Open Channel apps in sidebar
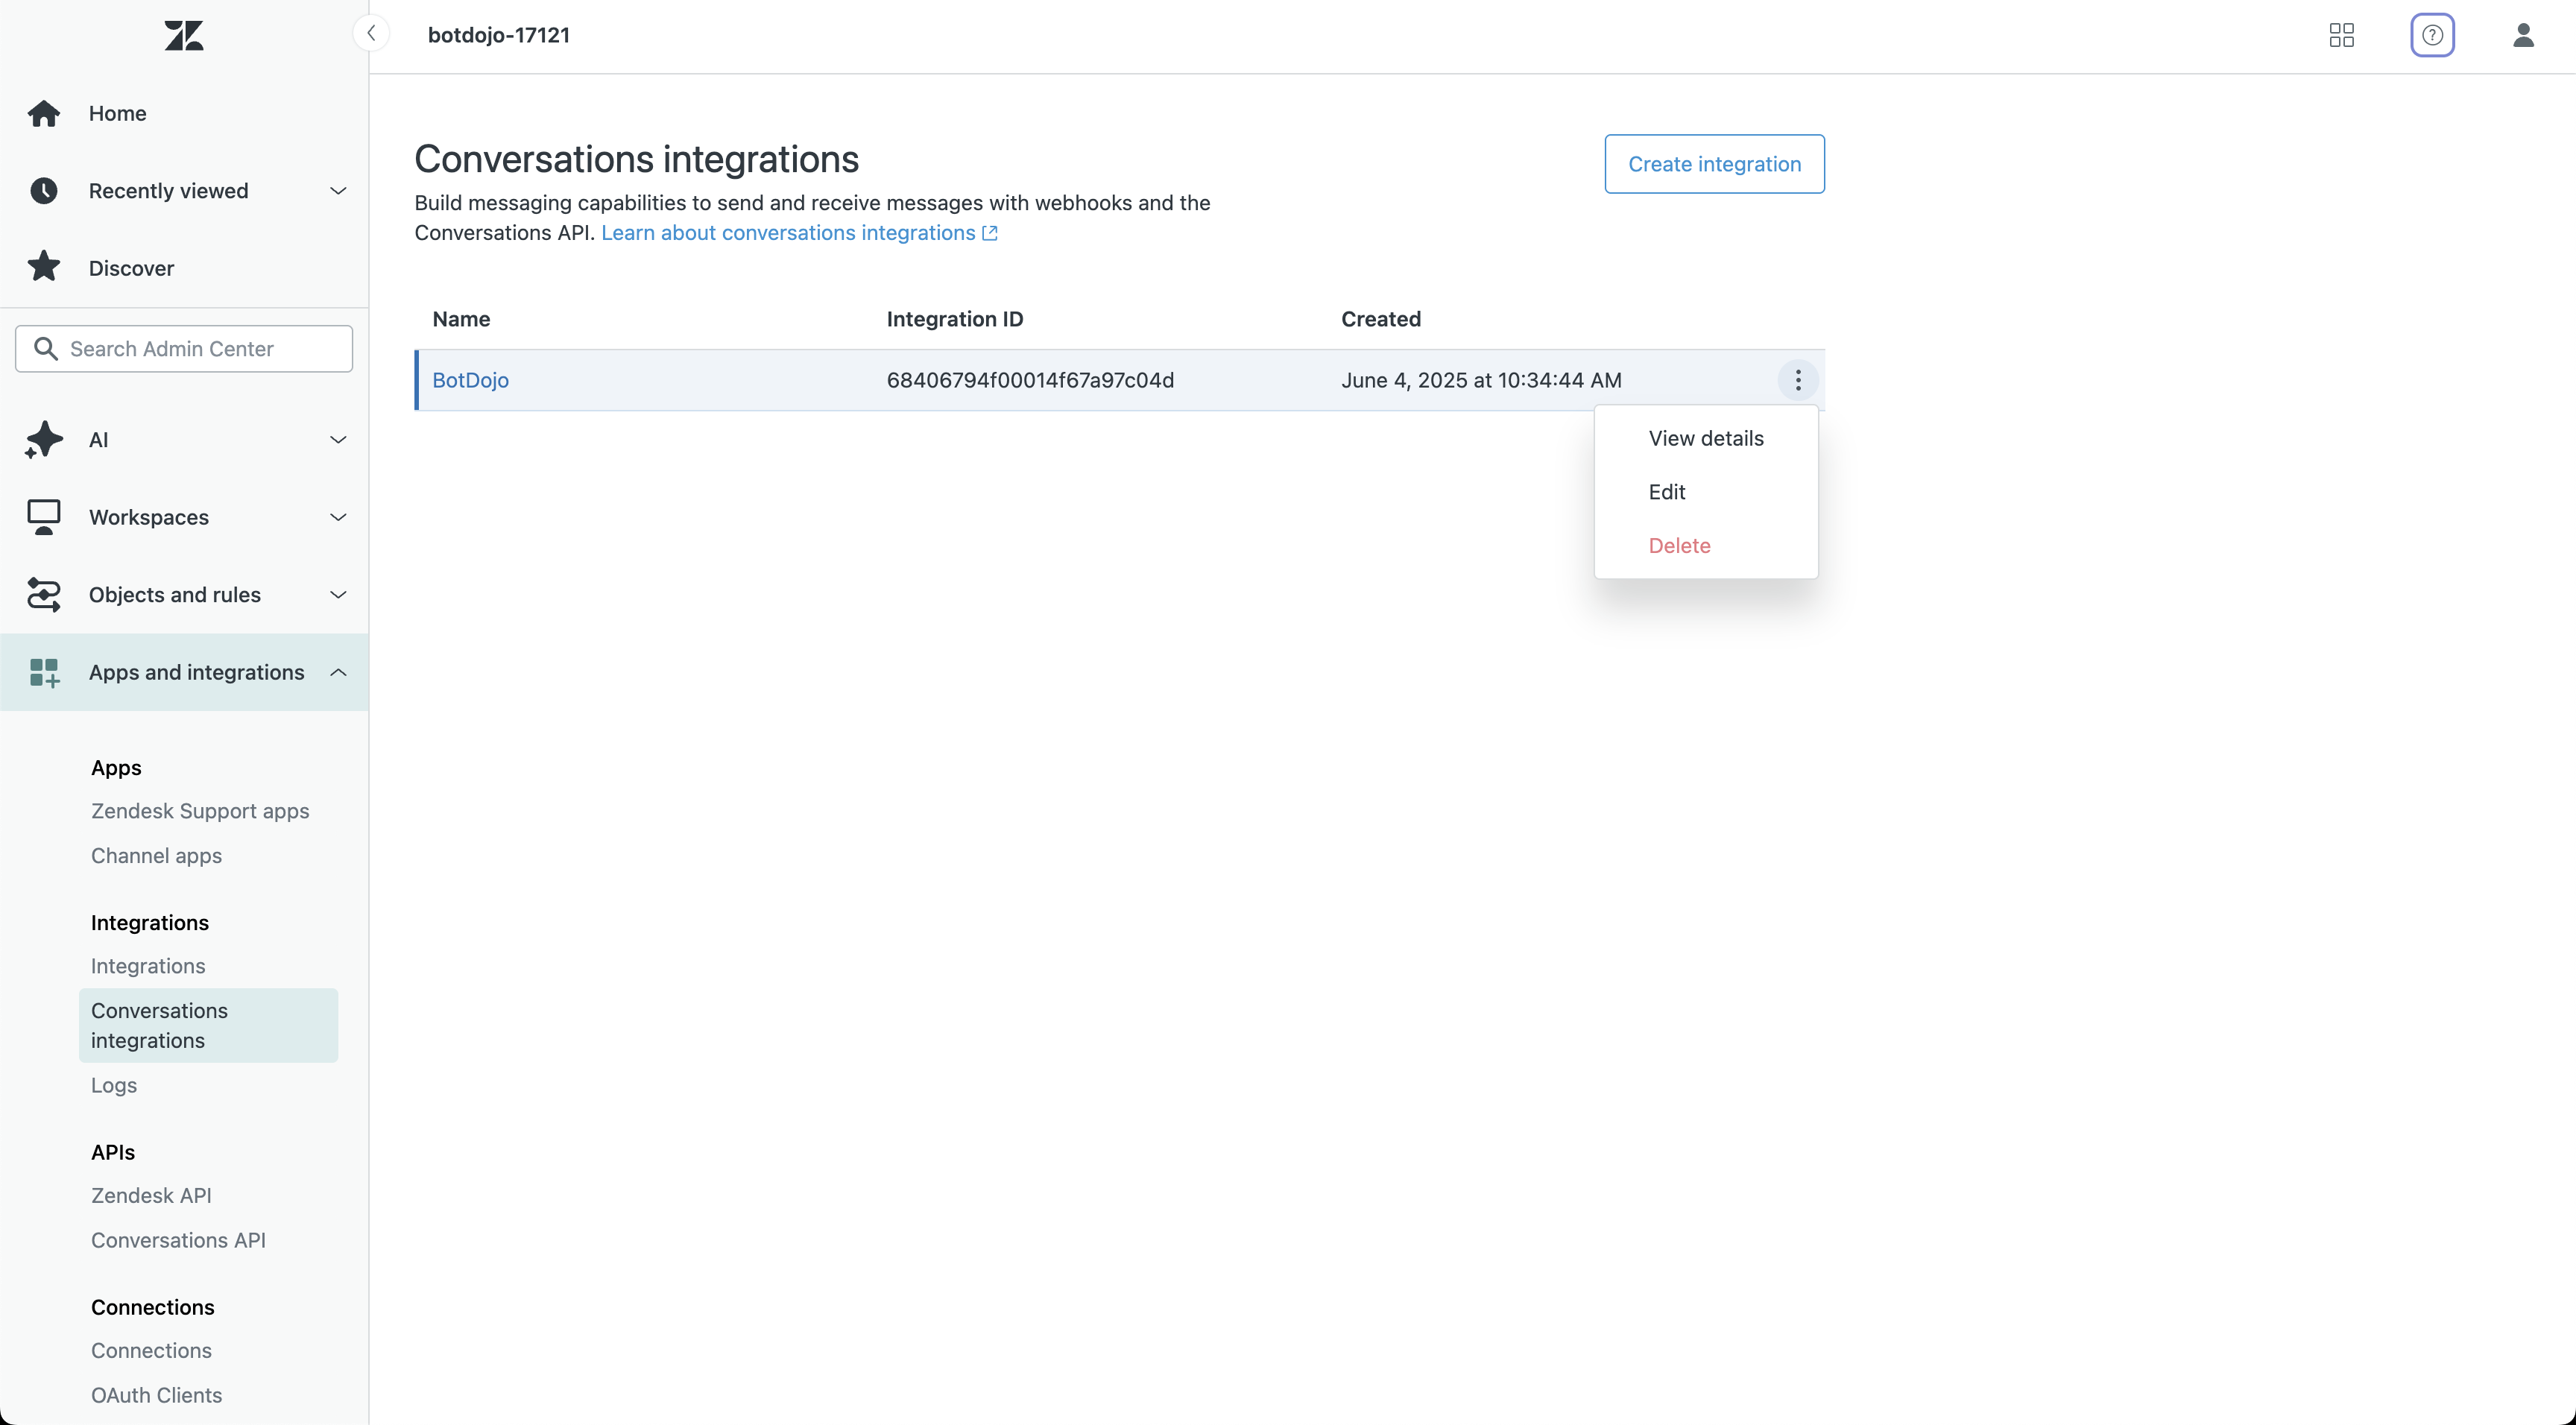 pyautogui.click(x=156, y=856)
